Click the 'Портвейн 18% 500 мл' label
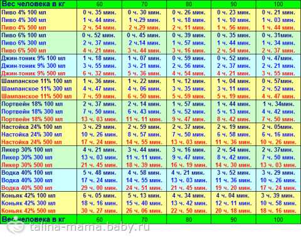The height and width of the screenshot is (242, 301). 32,119
